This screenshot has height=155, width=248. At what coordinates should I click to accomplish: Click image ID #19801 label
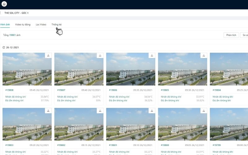[113, 145]
